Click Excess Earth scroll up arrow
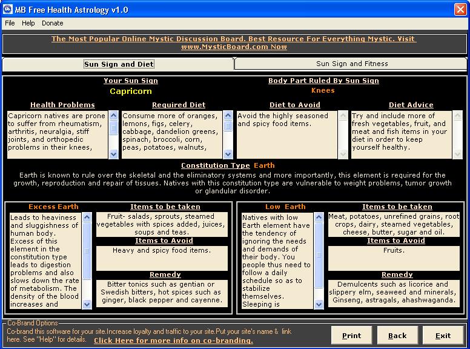Screen dimensions: 470x349 click(x=87, y=217)
